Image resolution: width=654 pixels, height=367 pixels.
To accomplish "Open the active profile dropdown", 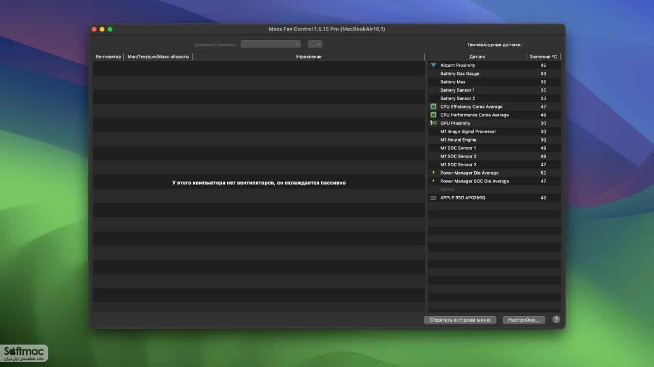I will 271,44.
